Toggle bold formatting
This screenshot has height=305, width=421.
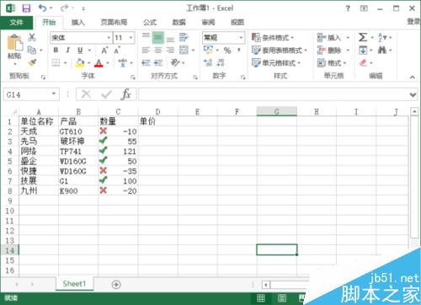[x=56, y=51]
